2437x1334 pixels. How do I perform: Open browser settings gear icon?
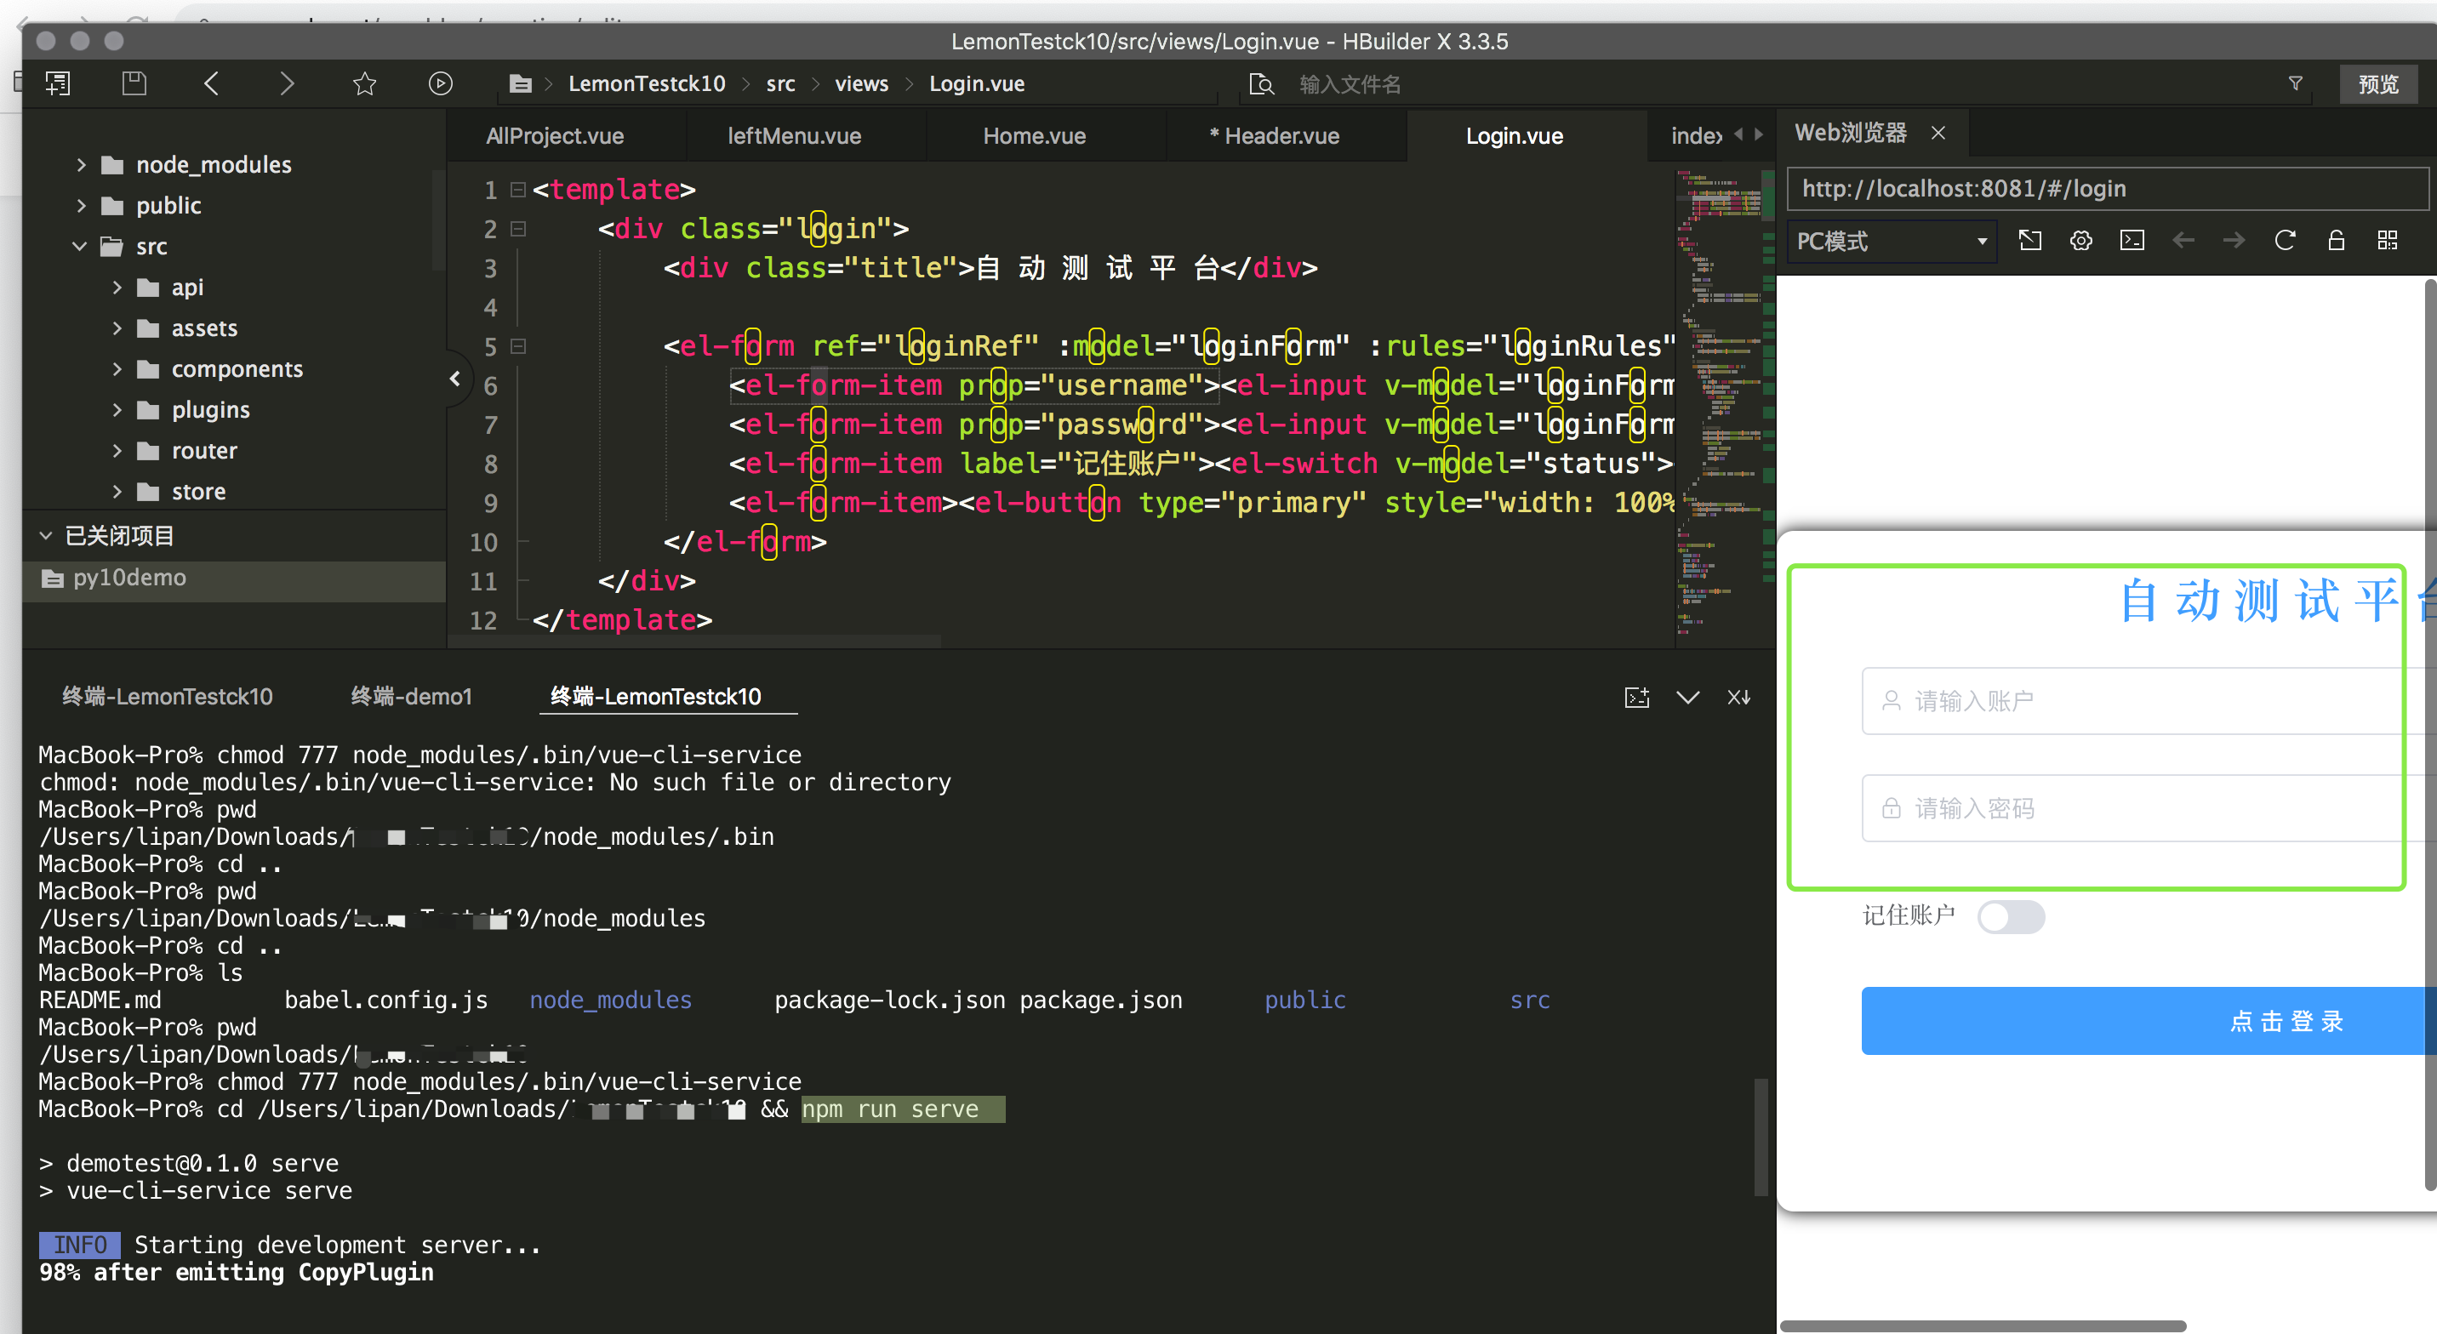[2080, 240]
